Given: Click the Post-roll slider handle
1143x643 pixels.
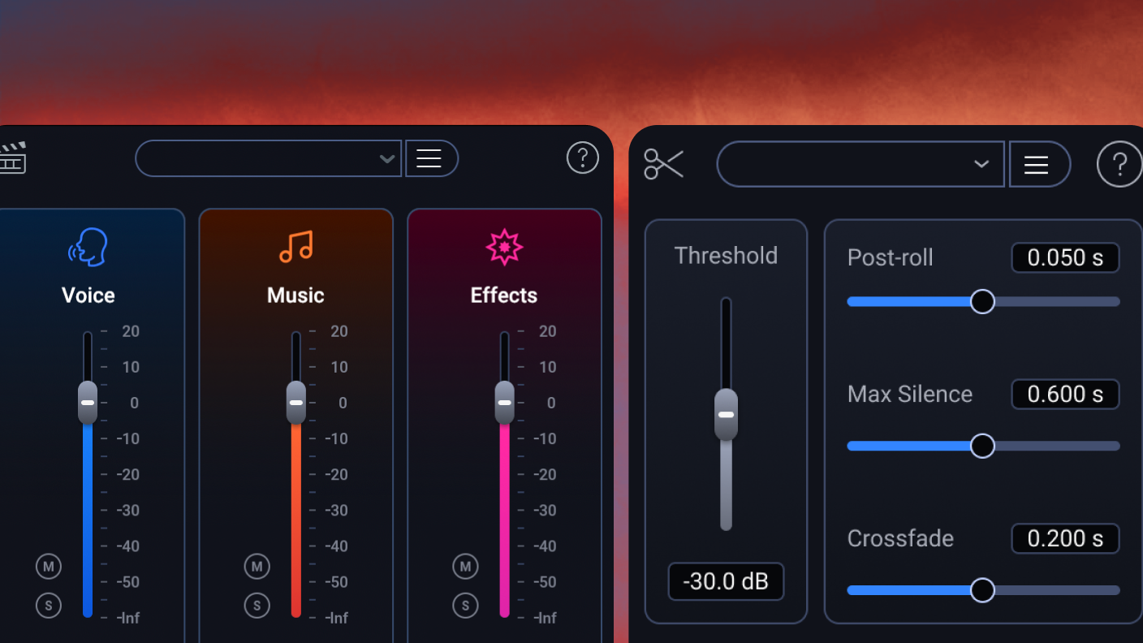Looking at the screenshot, I should (982, 301).
